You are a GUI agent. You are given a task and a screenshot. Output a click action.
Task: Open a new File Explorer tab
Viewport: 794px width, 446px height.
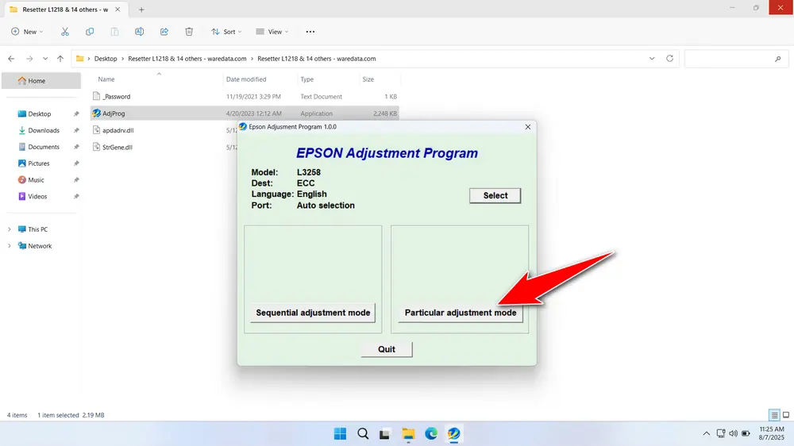tap(141, 10)
